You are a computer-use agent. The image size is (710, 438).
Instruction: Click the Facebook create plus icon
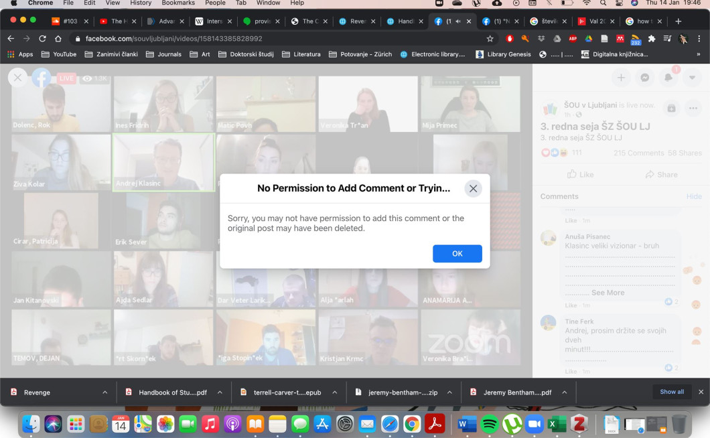click(x=621, y=78)
